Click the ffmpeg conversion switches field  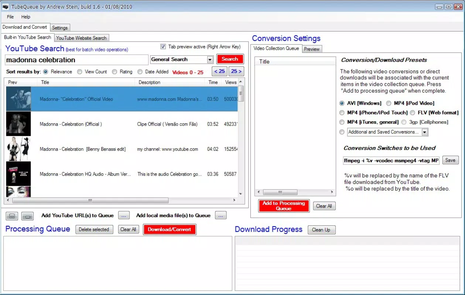tap(391, 160)
